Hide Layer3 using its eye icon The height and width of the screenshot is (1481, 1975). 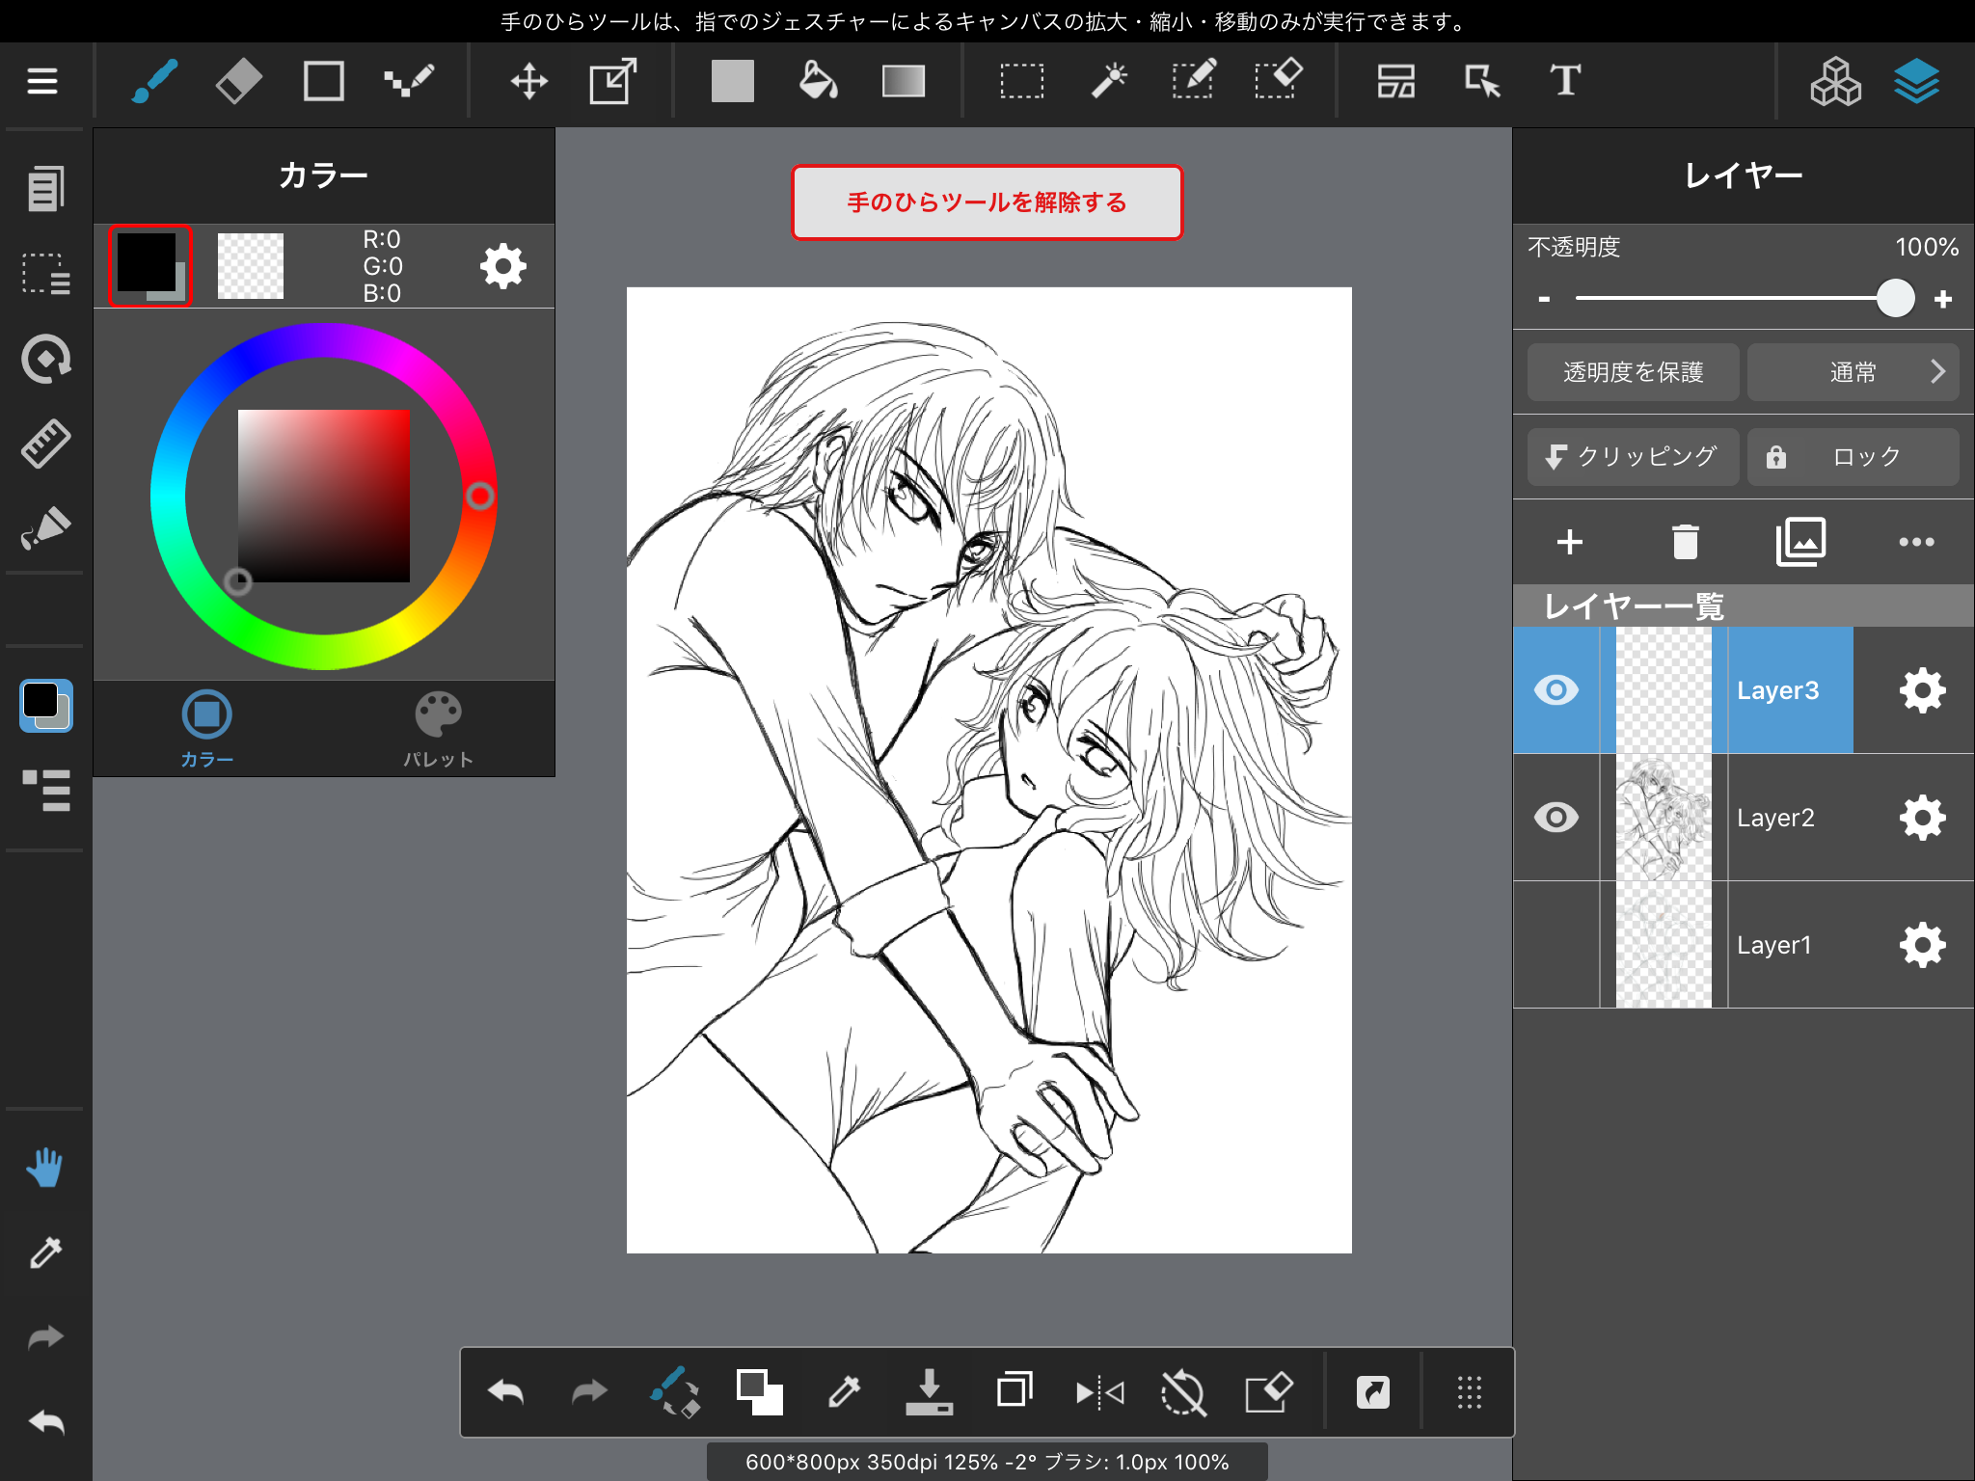tap(1556, 690)
